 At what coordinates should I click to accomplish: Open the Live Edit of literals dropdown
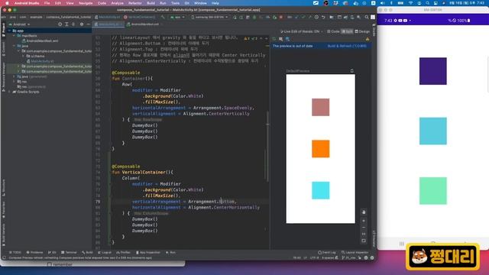pyautogui.click(x=301, y=31)
